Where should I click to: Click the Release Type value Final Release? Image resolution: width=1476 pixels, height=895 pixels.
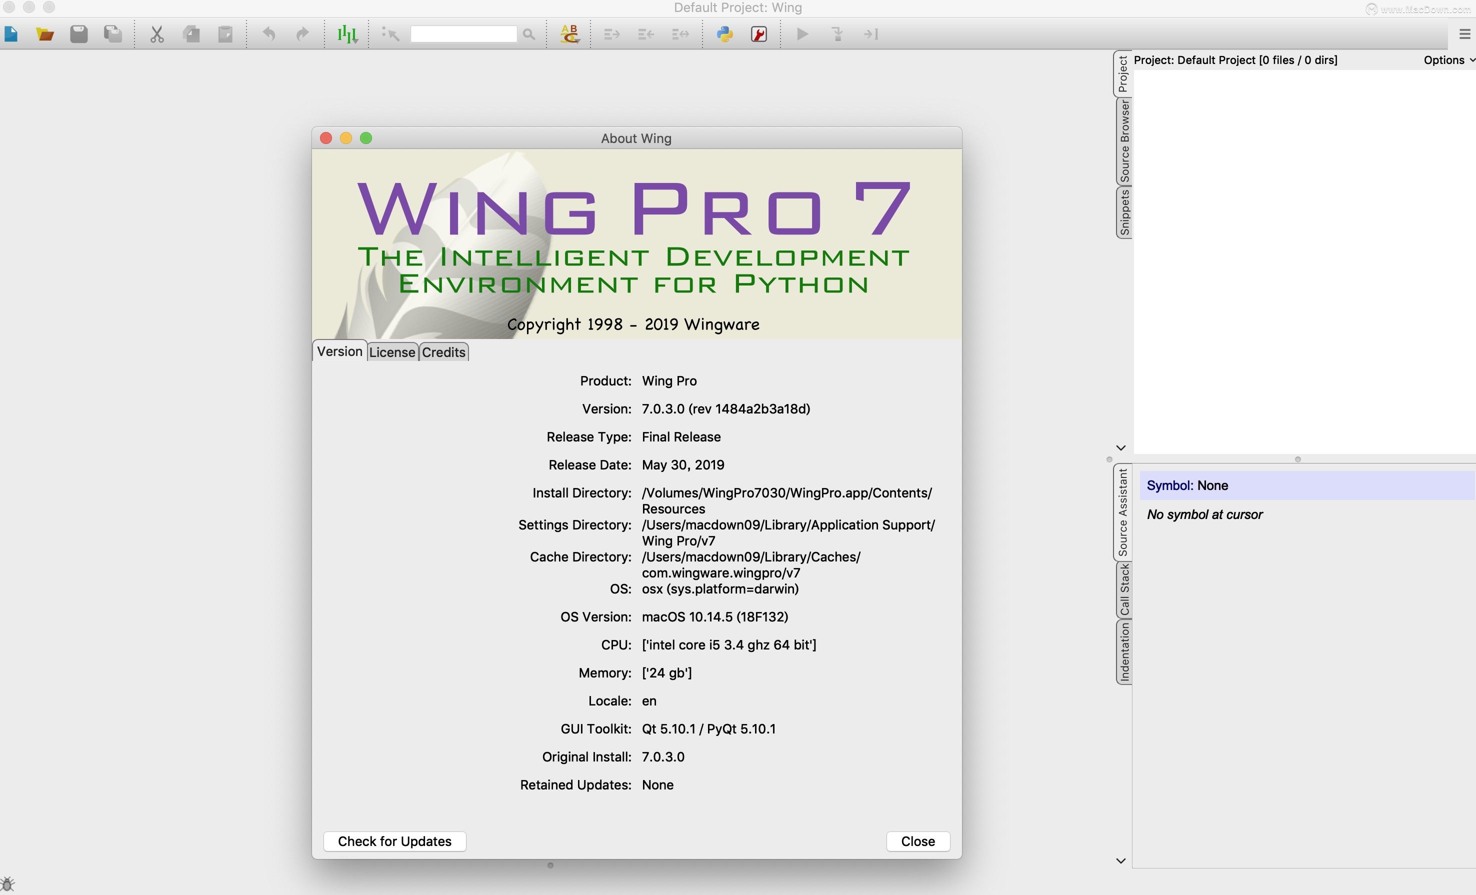(x=681, y=437)
